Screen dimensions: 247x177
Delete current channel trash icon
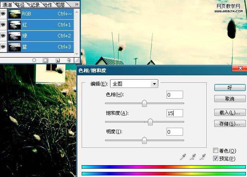coord(69,60)
